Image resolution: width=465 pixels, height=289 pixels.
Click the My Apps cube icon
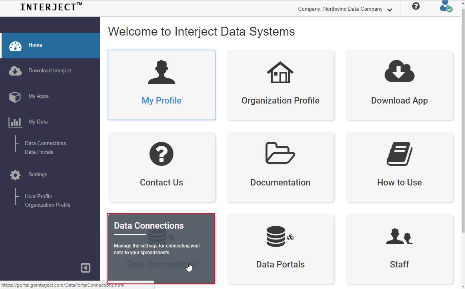[15, 97]
